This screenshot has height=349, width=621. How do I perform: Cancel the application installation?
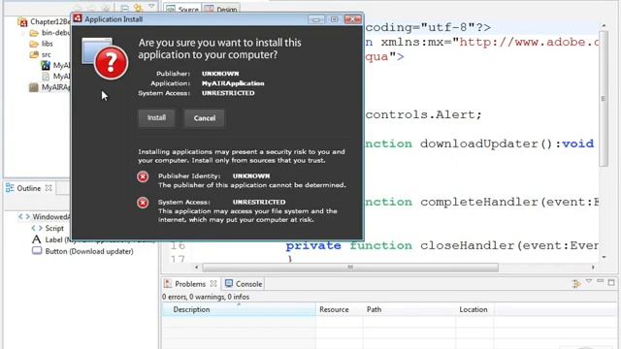[205, 118]
